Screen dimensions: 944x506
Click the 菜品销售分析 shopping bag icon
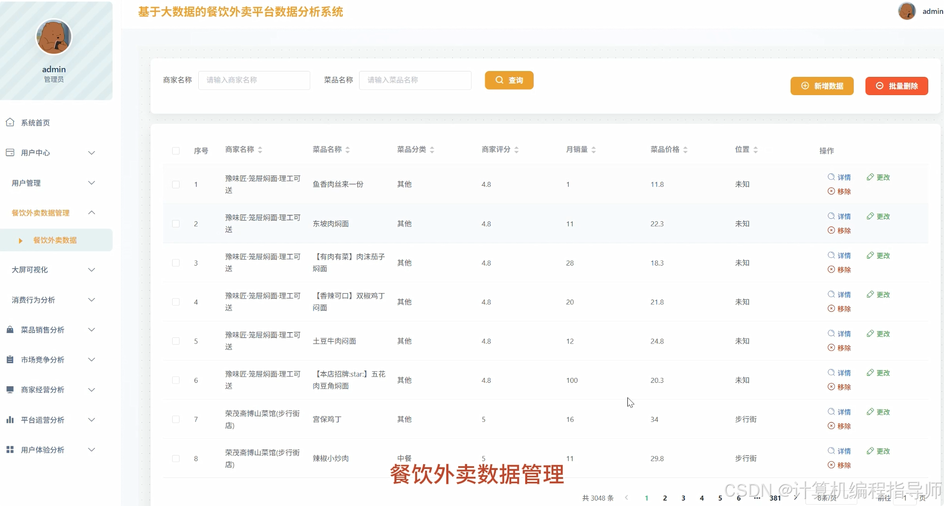tap(10, 330)
